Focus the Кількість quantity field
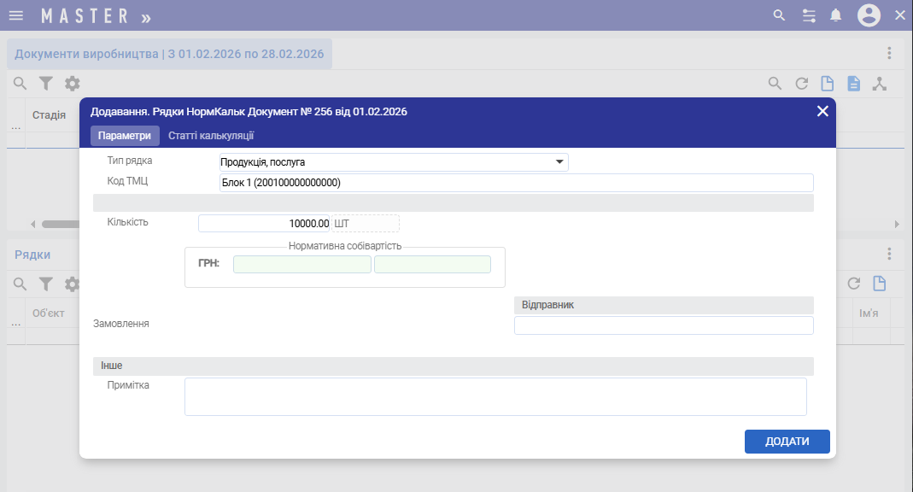Image resolution: width=913 pixels, height=492 pixels. click(x=265, y=223)
